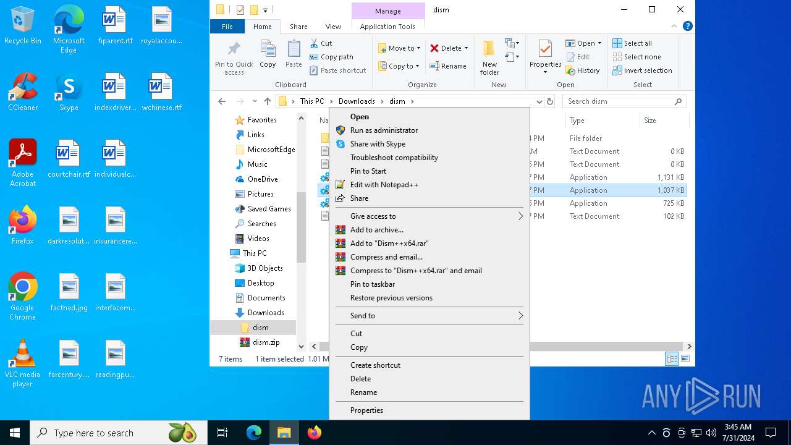Expand the Delete dropdown arrow
This screenshot has height=445, width=791.
[x=466, y=48]
